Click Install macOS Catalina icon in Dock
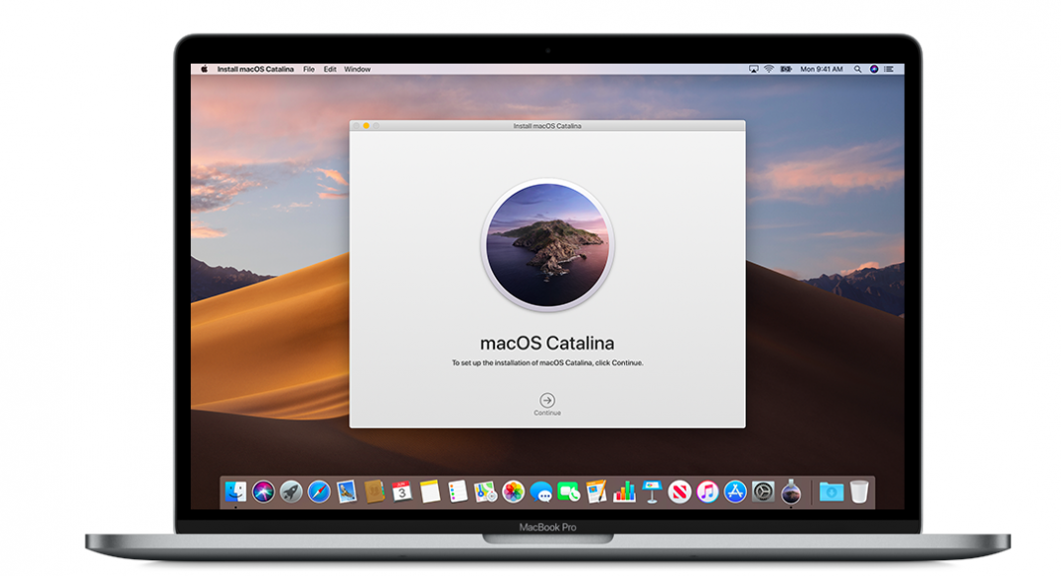The image size is (1061, 576). tap(791, 492)
